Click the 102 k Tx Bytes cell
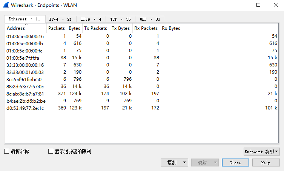 [x=126, y=94]
